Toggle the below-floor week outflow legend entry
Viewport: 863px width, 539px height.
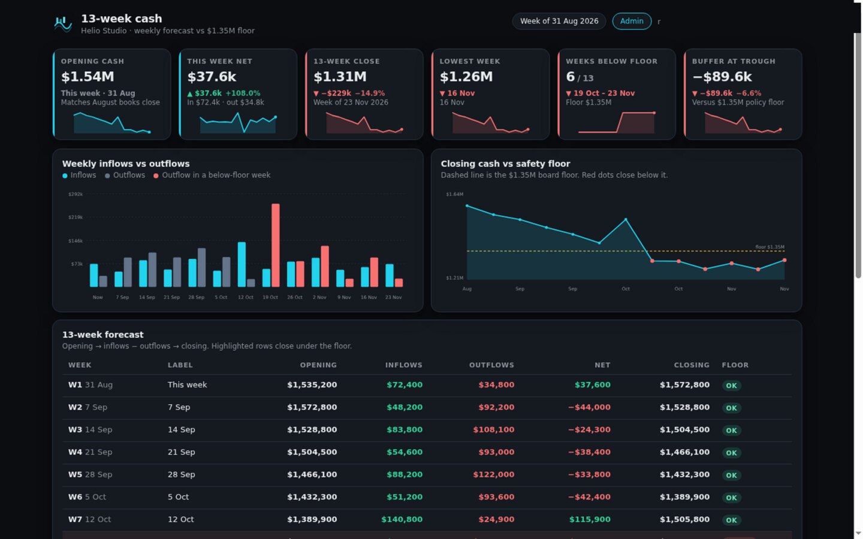tap(212, 175)
